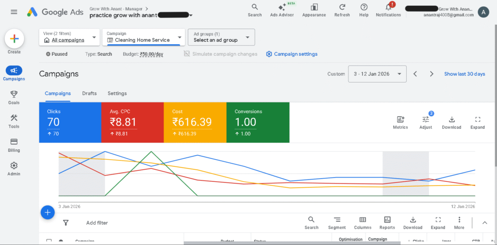Image resolution: width=497 pixels, height=245 pixels.
Task: Open the hamburger main menu
Action: point(14,12)
